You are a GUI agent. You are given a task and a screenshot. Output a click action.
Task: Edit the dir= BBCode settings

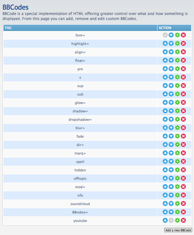[x=177, y=144]
